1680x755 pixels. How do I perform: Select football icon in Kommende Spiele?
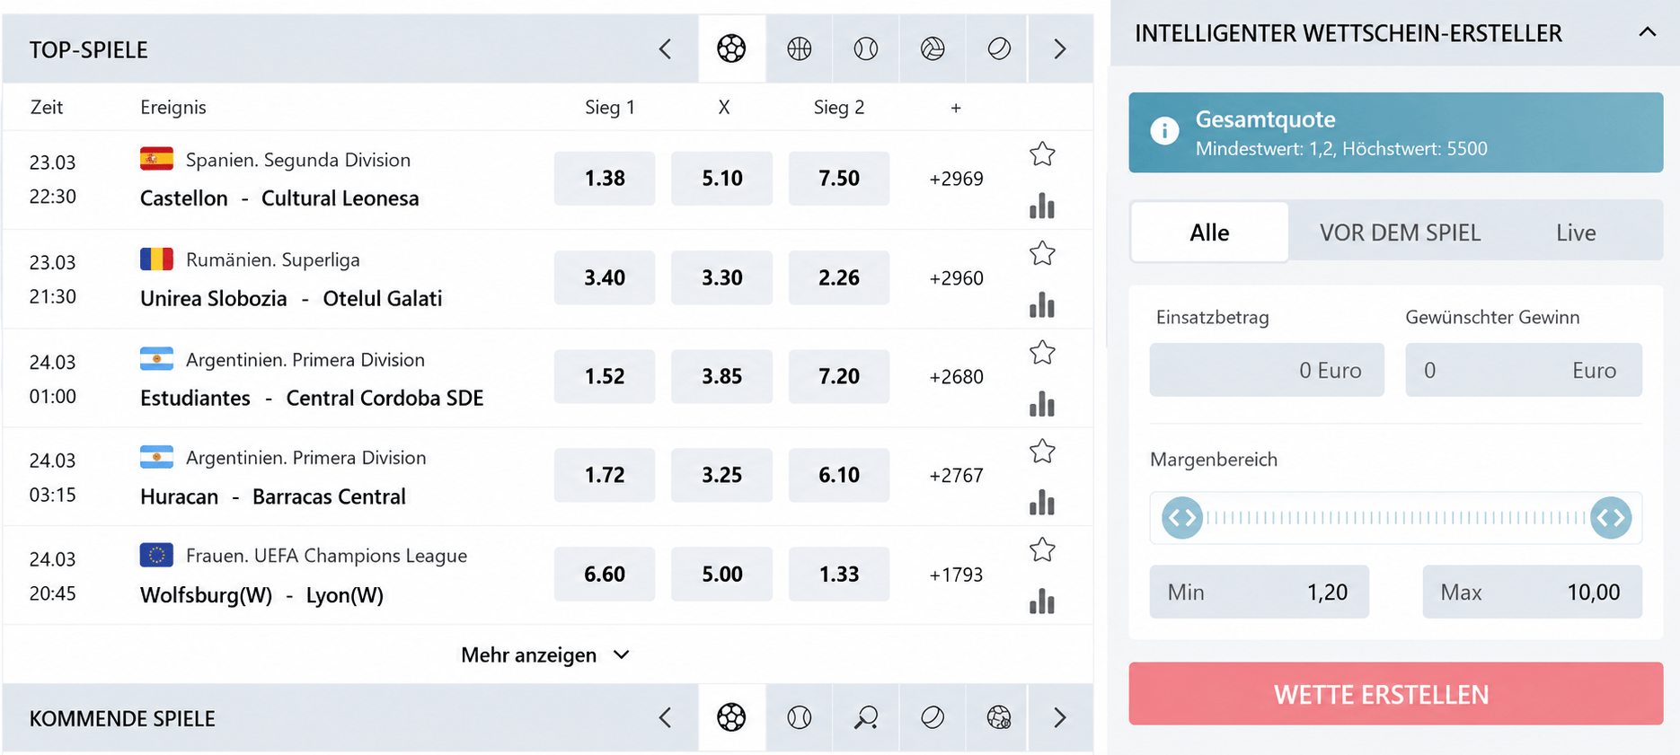pyautogui.click(x=731, y=717)
